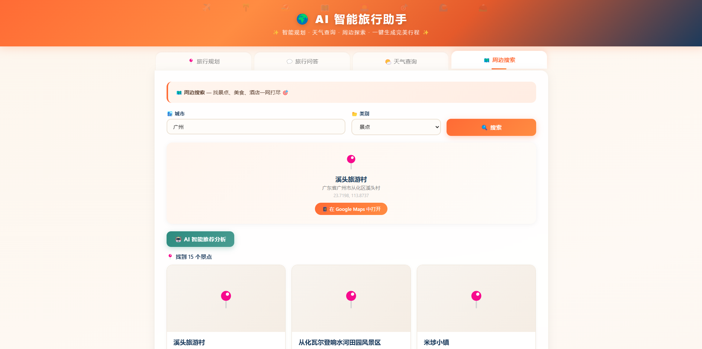Click the orange 搜索 button
The height and width of the screenshot is (349, 702).
pyautogui.click(x=491, y=127)
